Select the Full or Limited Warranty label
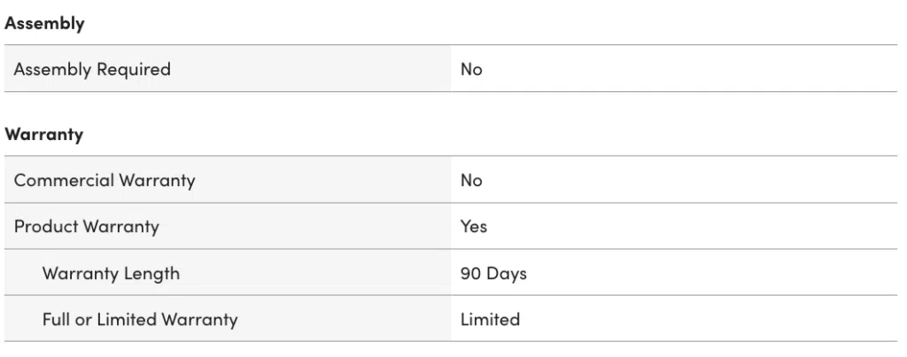The width and height of the screenshot is (907, 357). [x=140, y=320]
